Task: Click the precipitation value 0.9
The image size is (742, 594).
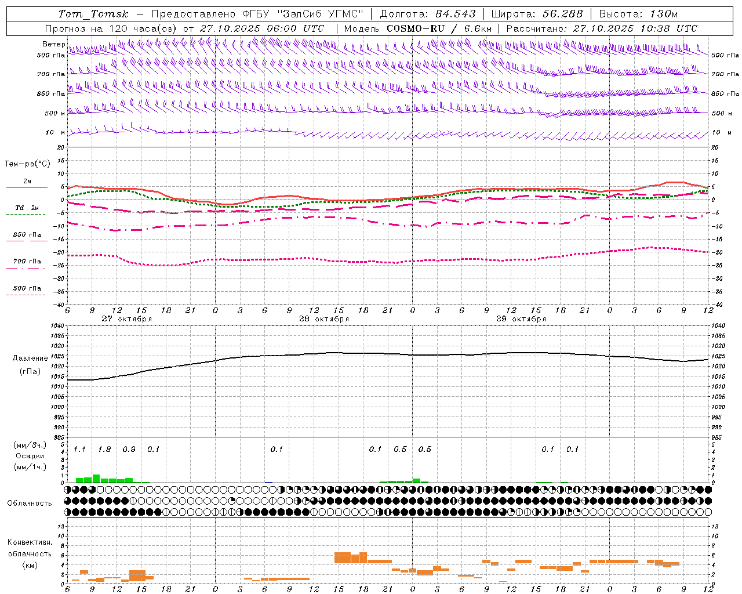Action: pyautogui.click(x=129, y=450)
